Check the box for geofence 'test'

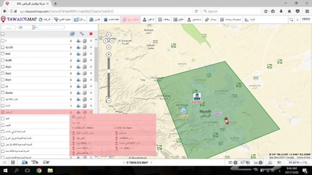pos(2,54)
